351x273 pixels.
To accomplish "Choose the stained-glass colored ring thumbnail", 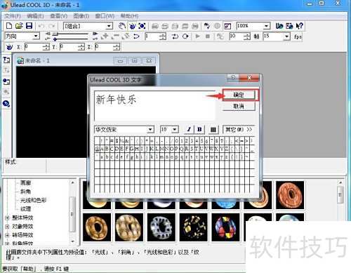I will coord(225,227).
